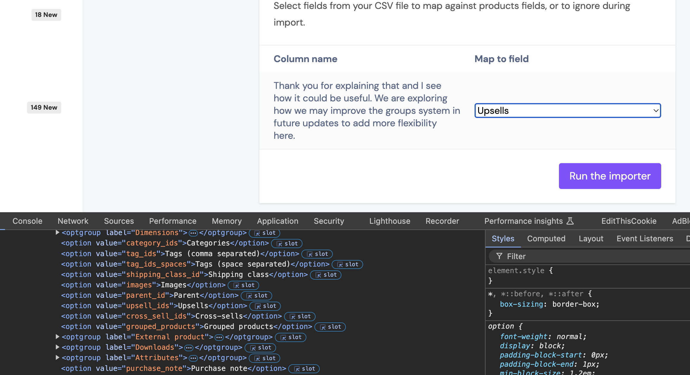The width and height of the screenshot is (690, 375).
Task: Select the grouped_products option node
Action: 187,326
